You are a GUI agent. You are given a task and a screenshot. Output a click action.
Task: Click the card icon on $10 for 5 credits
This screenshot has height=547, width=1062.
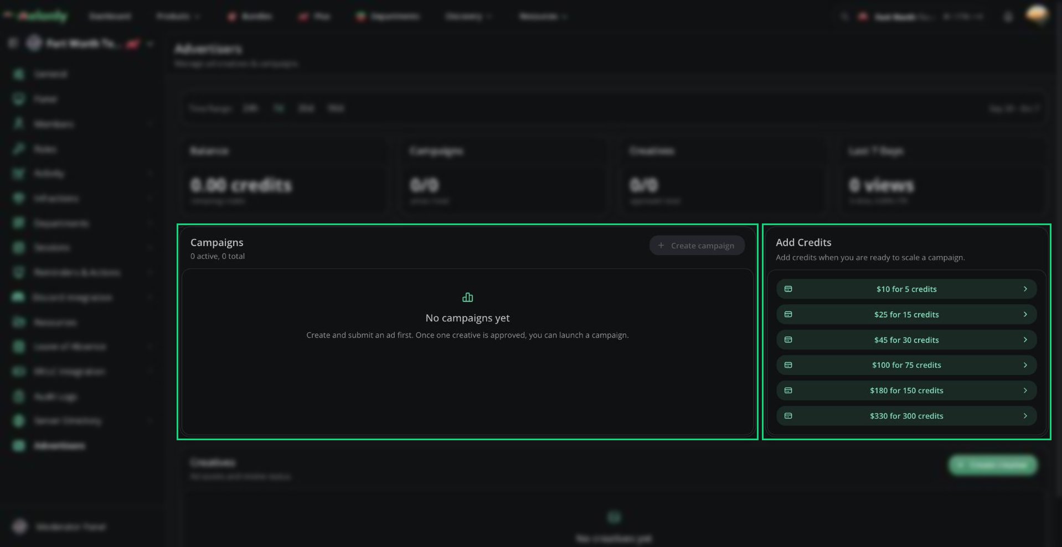(788, 289)
